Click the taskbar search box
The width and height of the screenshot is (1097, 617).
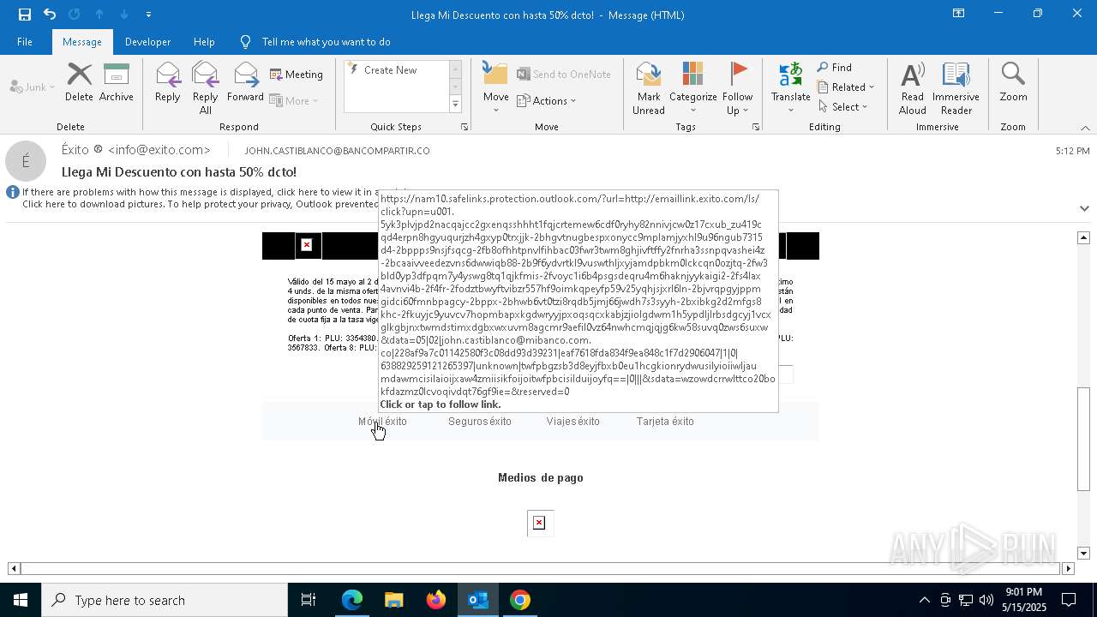tap(165, 600)
